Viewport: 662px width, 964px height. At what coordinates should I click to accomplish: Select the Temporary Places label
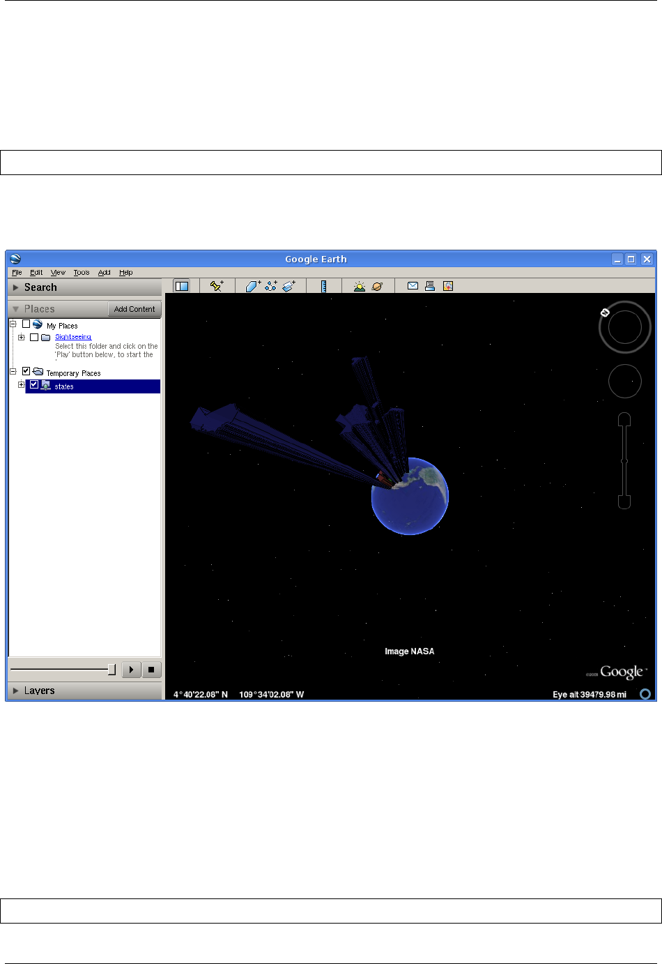pyautogui.click(x=73, y=373)
